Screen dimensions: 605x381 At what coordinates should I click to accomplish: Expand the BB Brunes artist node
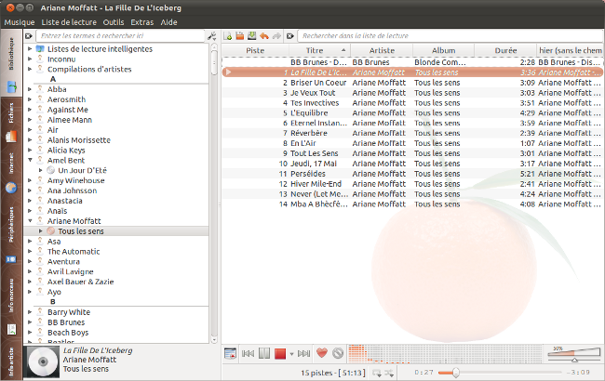click(x=30, y=322)
